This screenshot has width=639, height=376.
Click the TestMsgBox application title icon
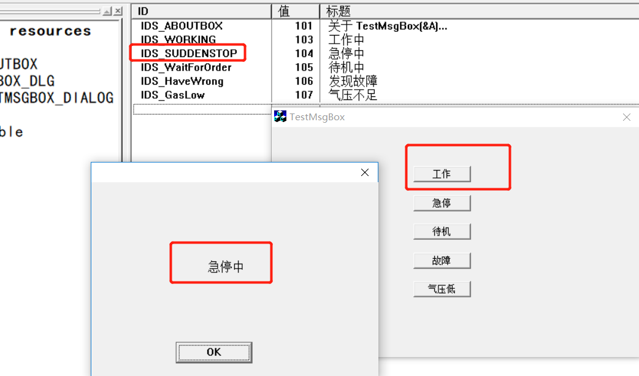click(x=280, y=117)
